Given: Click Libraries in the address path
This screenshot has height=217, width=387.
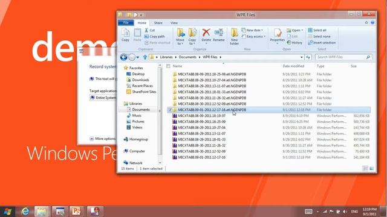Looking at the screenshot, I should pos(166,57).
